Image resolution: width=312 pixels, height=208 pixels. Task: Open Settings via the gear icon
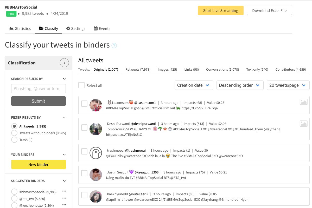pyautogui.click(x=68, y=28)
